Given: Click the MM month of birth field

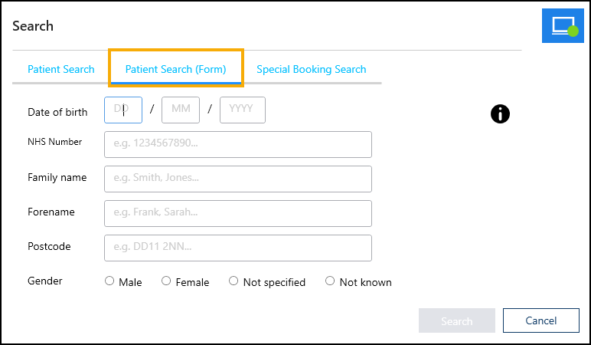Looking at the screenshot, I should [x=181, y=110].
